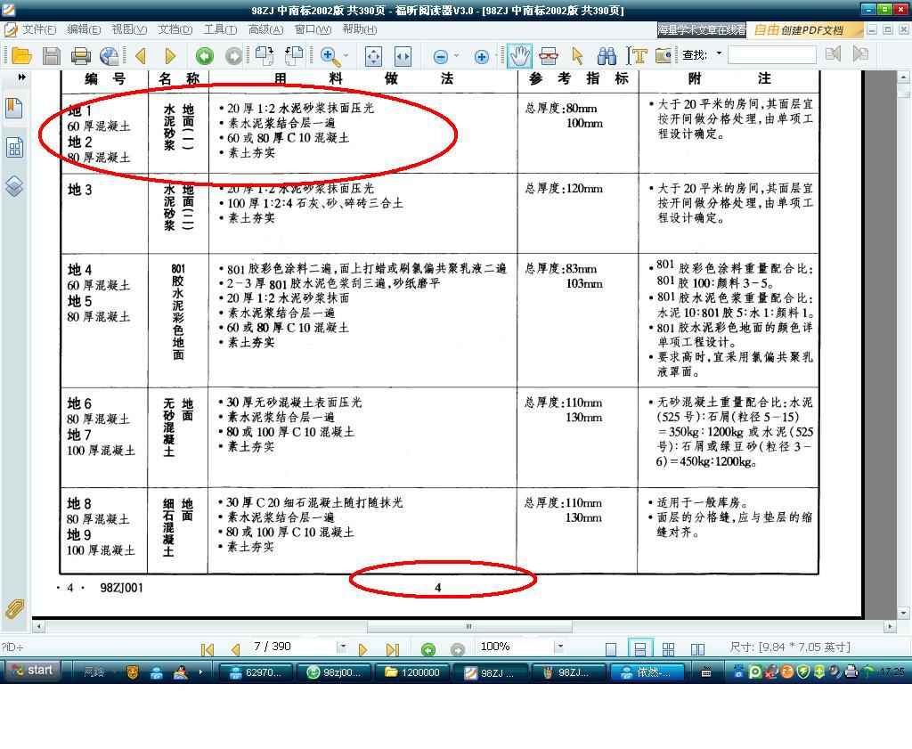Switch to single page layout
Screen dimensions: 912x749
tap(611, 648)
